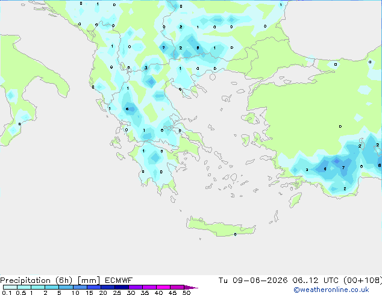Click the "Precipitation" title word
This screenshot has height=295, width=382.
point(25,281)
